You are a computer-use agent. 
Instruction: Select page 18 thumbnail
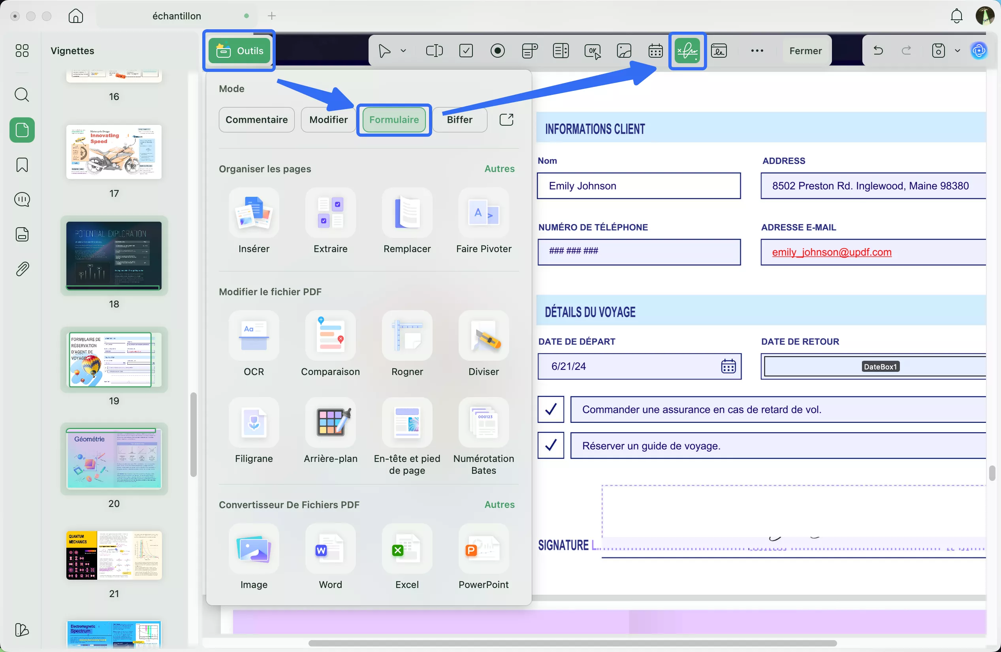114,256
